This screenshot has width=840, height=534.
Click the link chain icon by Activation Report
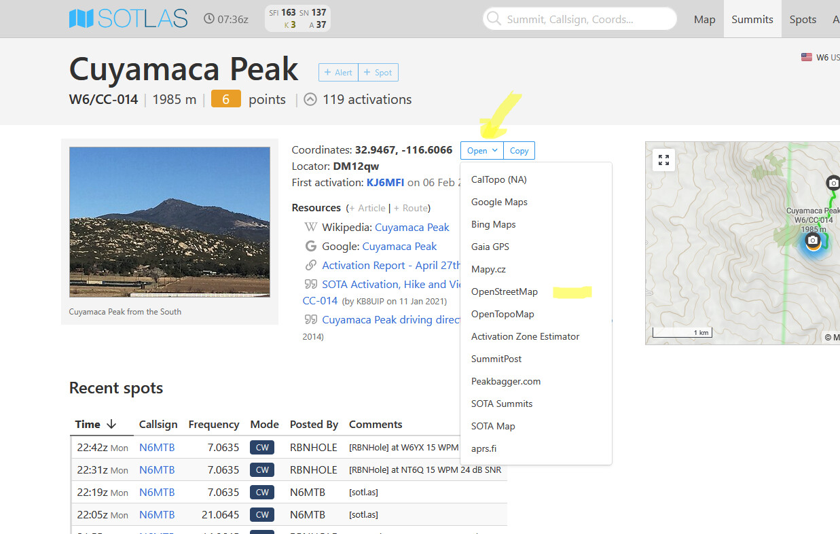311,265
